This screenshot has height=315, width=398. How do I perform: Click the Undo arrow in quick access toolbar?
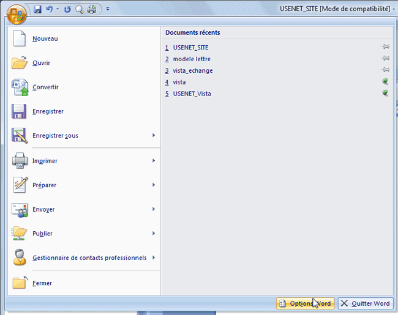(x=48, y=9)
